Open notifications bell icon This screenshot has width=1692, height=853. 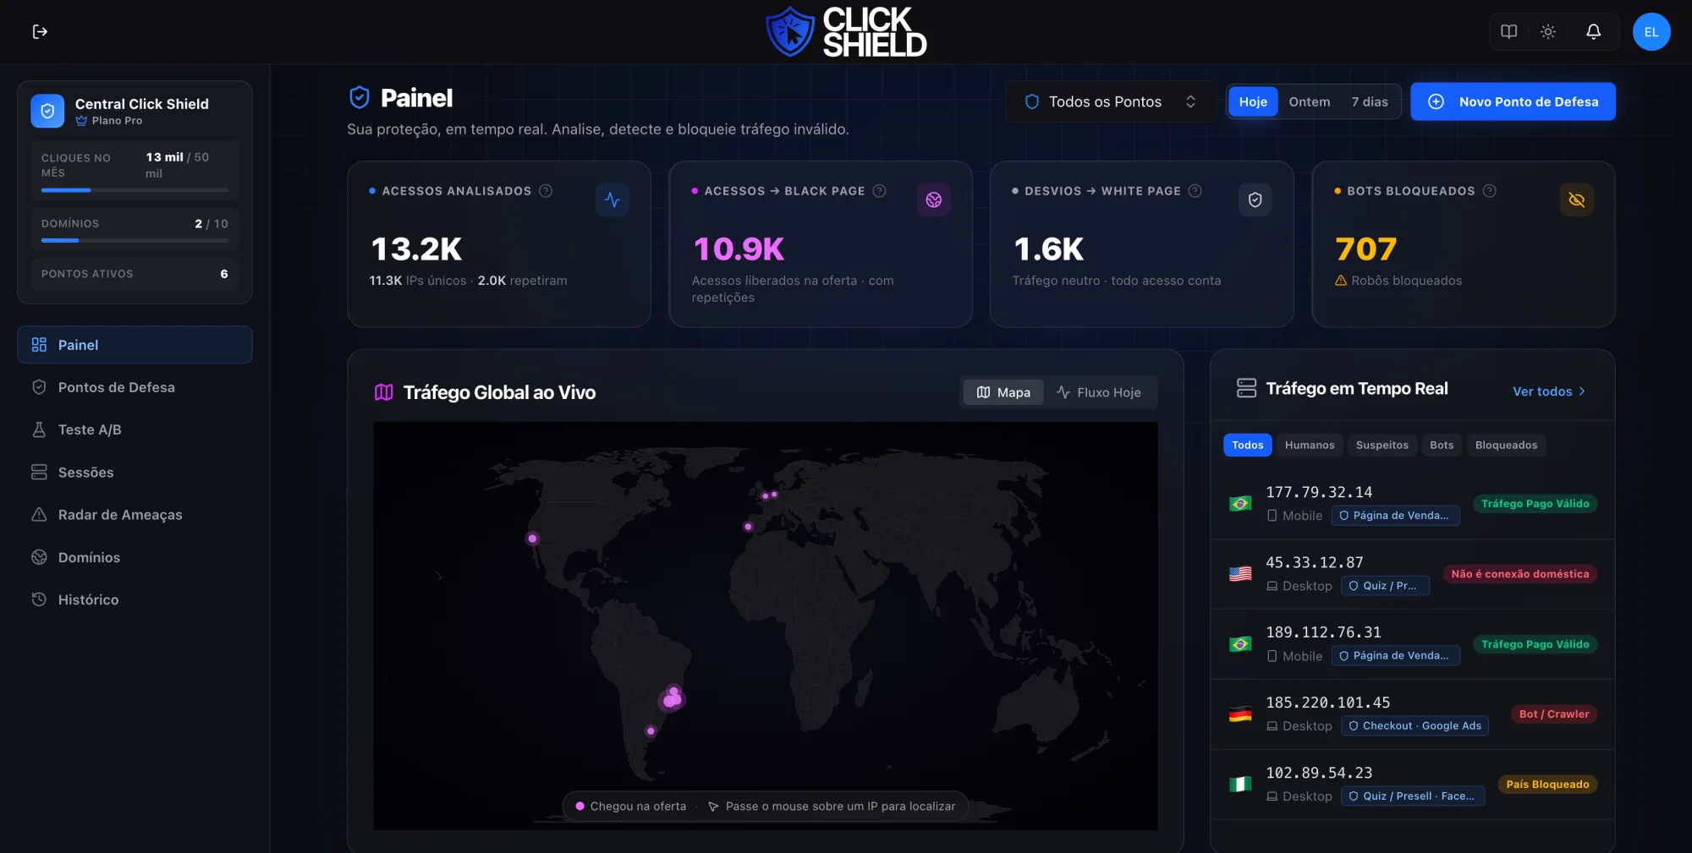pyautogui.click(x=1593, y=32)
